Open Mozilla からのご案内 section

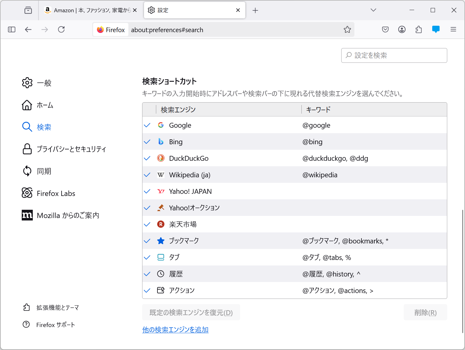click(x=68, y=215)
